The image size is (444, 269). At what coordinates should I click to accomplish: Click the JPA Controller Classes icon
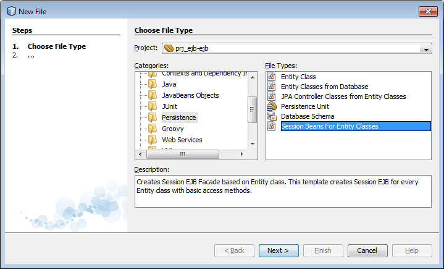(272, 96)
